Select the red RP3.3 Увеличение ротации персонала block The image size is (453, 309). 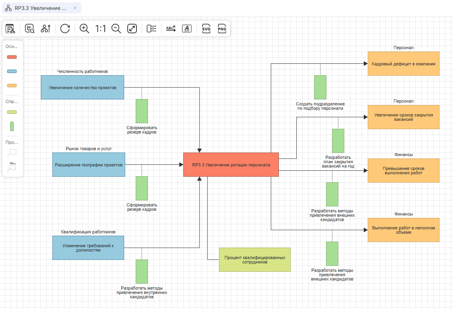point(231,164)
